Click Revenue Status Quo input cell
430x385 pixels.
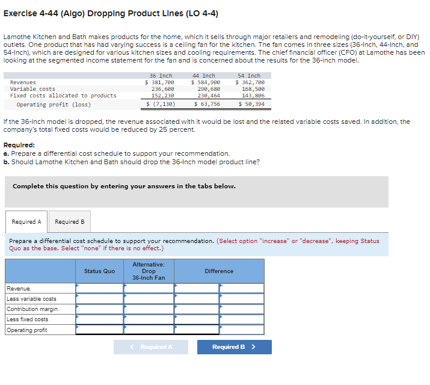[x=100, y=289]
